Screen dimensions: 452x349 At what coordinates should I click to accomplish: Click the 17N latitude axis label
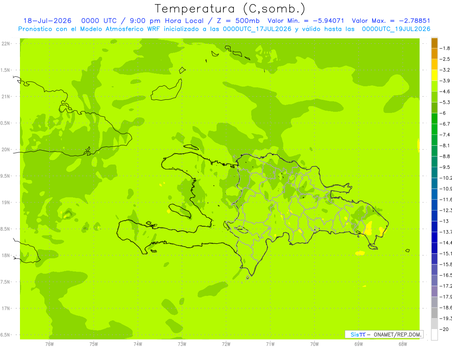pyautogui.click(x=6, y=308)
